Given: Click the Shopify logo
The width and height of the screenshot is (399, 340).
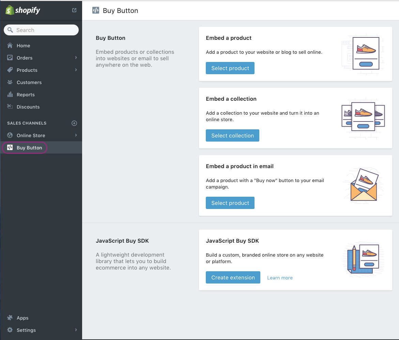Looking at the screenshot, I should [x=22, y=10].
